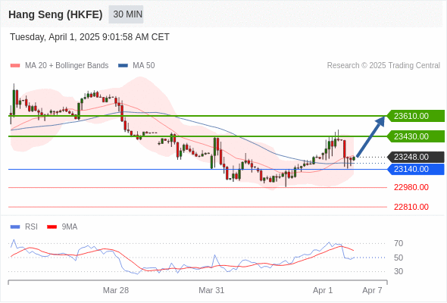
Task: Click the Hang Seng (HKFE) title
Action: coord(55,14)
